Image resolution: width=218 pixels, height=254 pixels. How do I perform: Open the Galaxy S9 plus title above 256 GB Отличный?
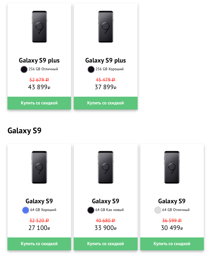click(x=39, y=60)
